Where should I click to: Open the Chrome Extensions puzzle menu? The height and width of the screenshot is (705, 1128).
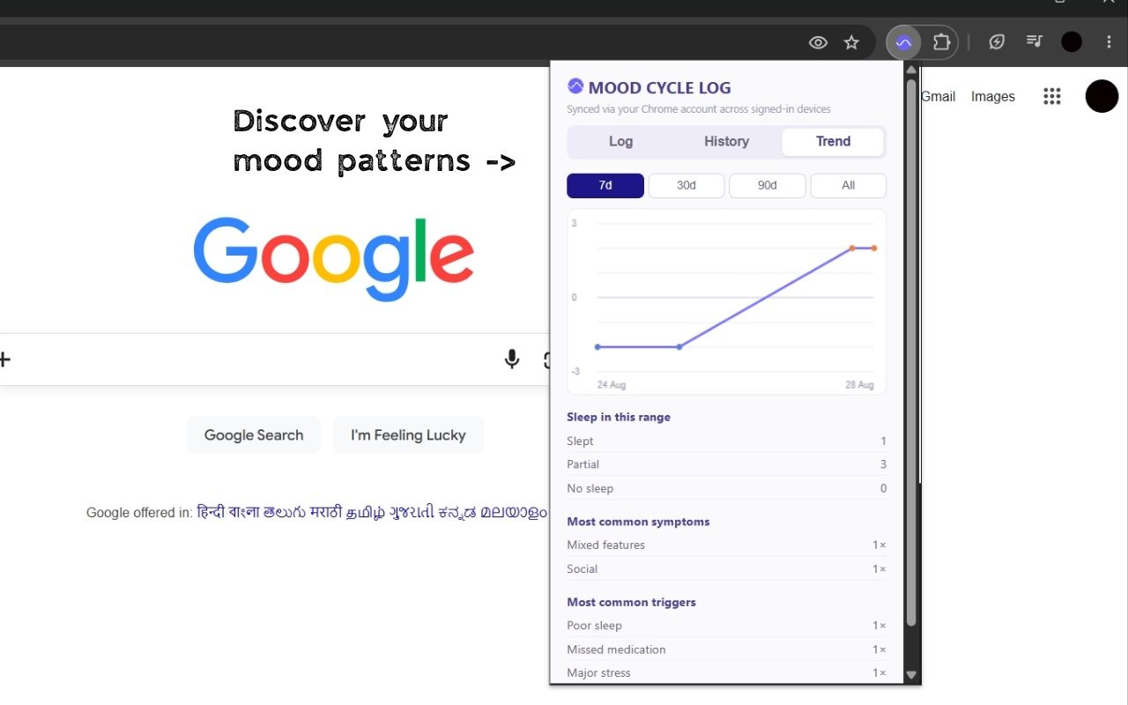[941, 41]
